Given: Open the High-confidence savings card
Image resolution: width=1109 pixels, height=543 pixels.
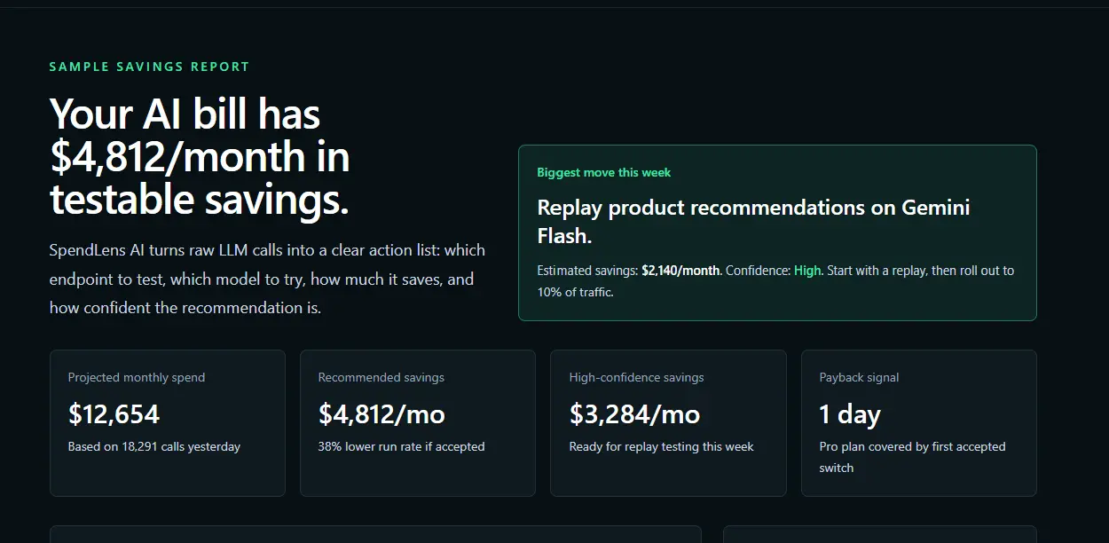Looking at the screenshot, I should (668, 423).
